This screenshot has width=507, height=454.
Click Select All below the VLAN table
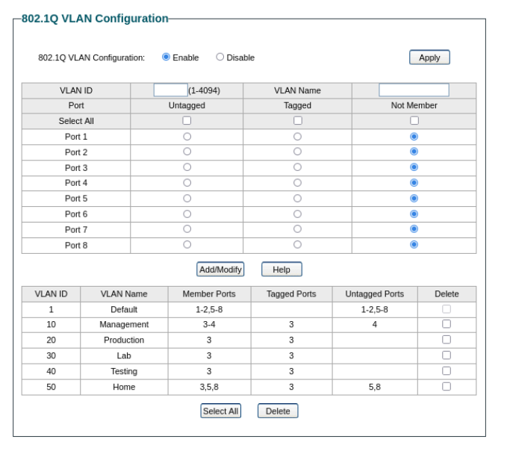[220, 411]
